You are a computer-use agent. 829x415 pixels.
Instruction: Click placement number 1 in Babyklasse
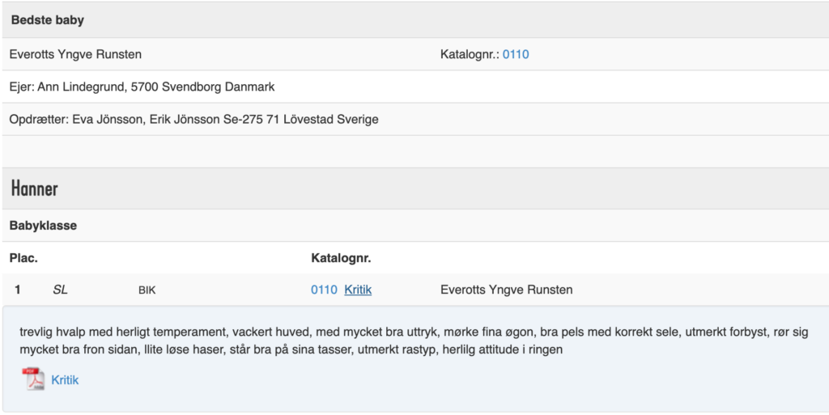click(18, 290)
